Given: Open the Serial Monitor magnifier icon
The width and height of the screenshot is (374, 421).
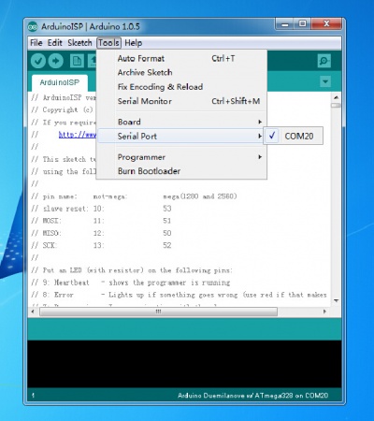Looking at the screenshot, I should [x=324, y=61].
